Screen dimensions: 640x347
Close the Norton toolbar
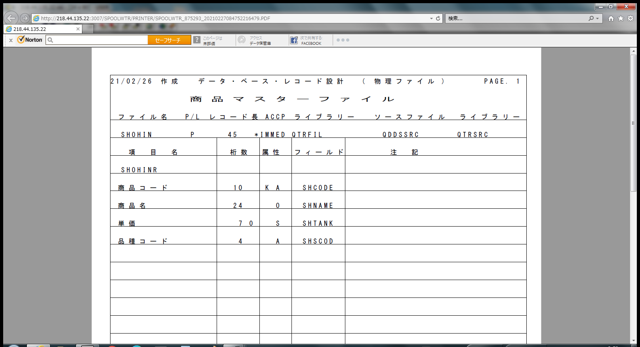coord(11,40)
